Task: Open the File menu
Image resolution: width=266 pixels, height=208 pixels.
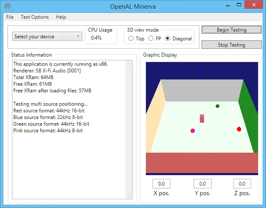Action: (10, 17)
